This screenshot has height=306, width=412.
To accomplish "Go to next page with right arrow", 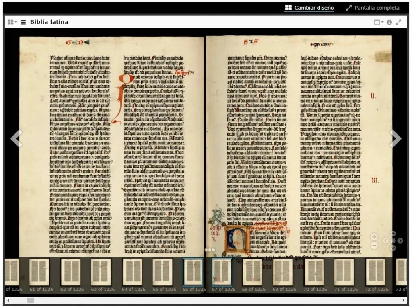I will click(x=395, y=138).
